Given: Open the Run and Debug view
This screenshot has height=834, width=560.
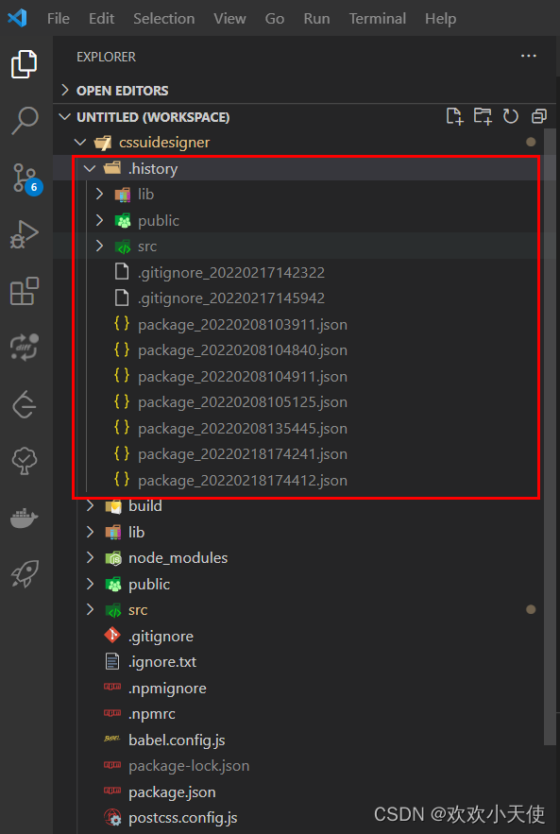Looking at the screenshot, I should 25,234.
